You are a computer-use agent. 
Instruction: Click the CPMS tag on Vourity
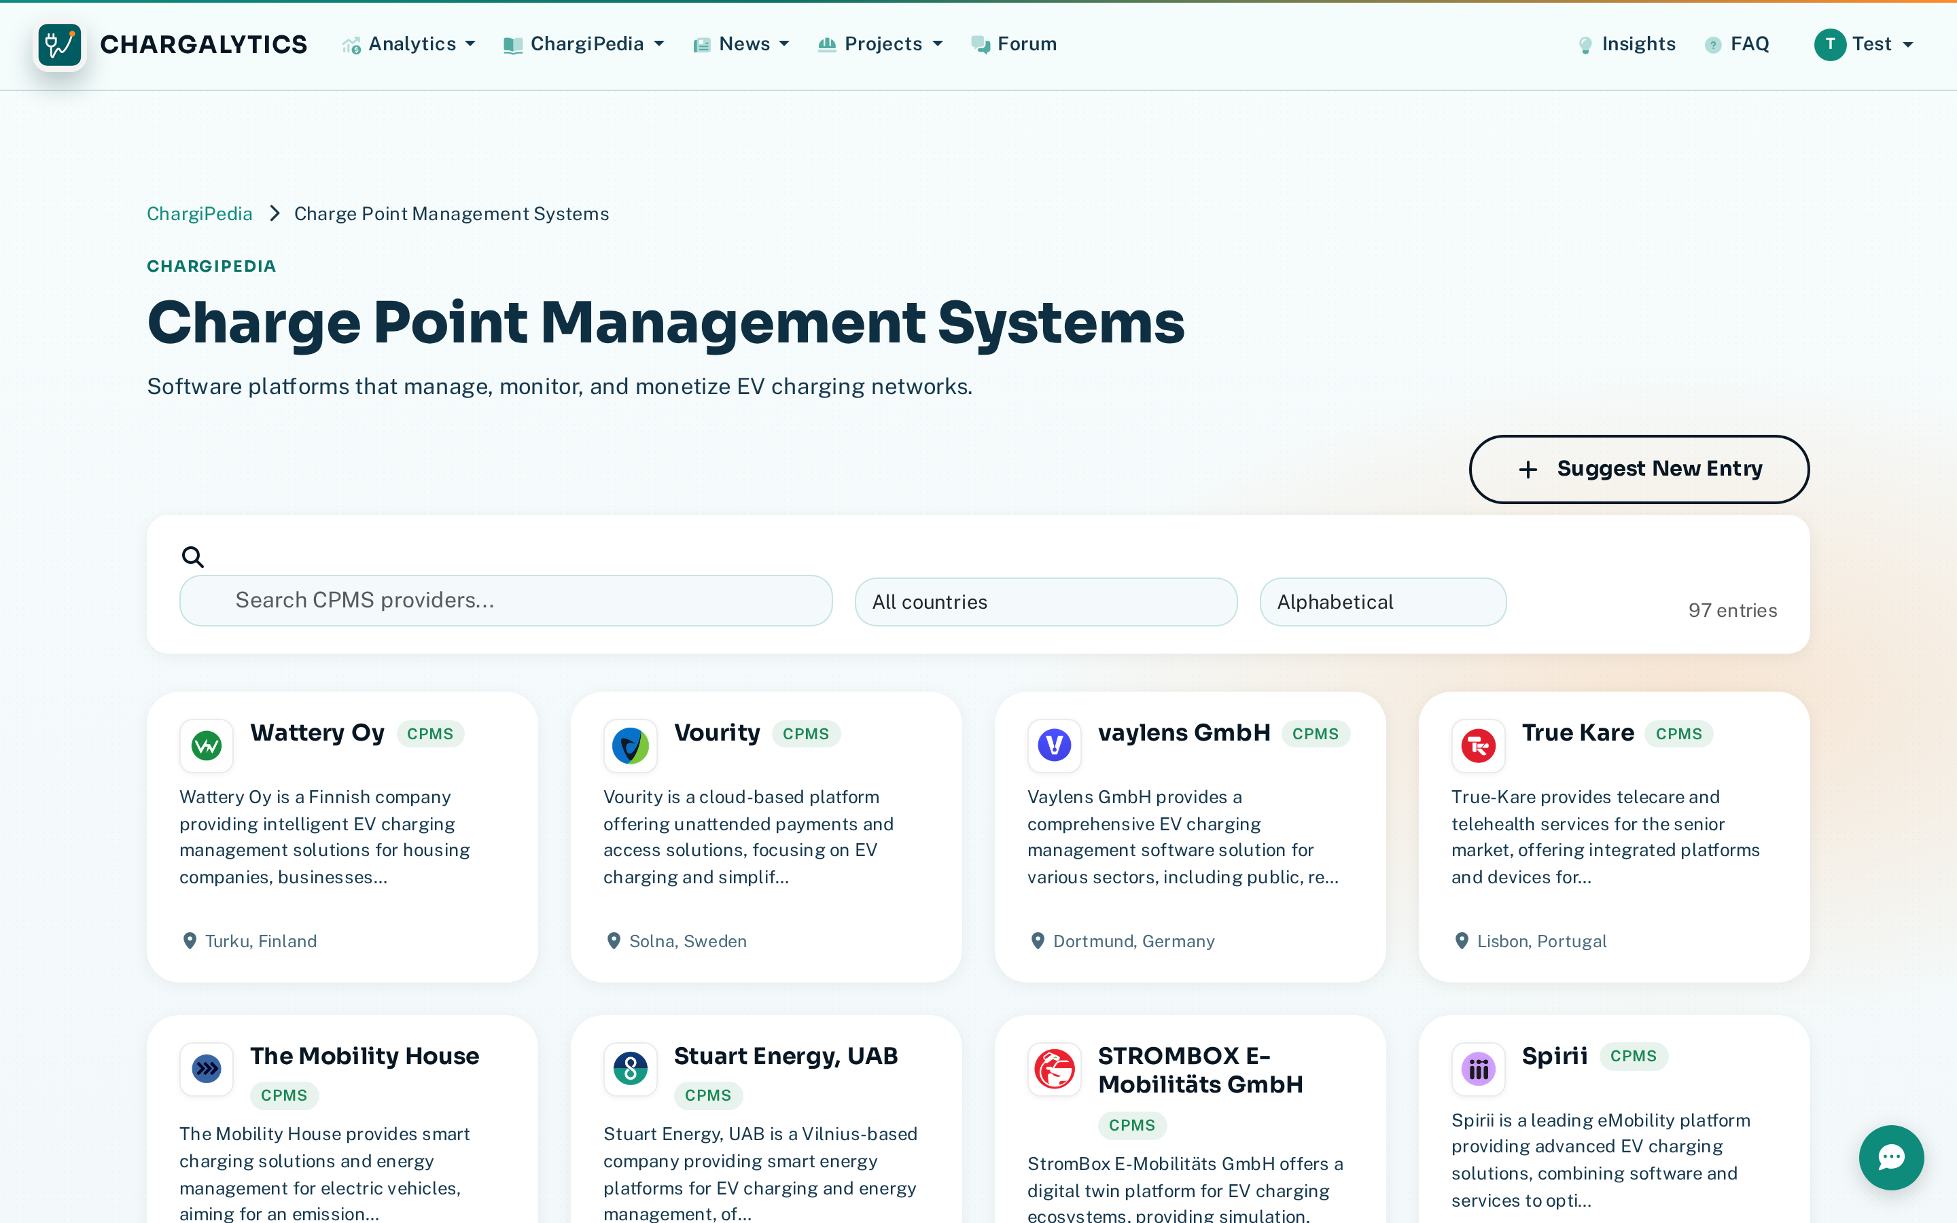click(x=805, y=734)
